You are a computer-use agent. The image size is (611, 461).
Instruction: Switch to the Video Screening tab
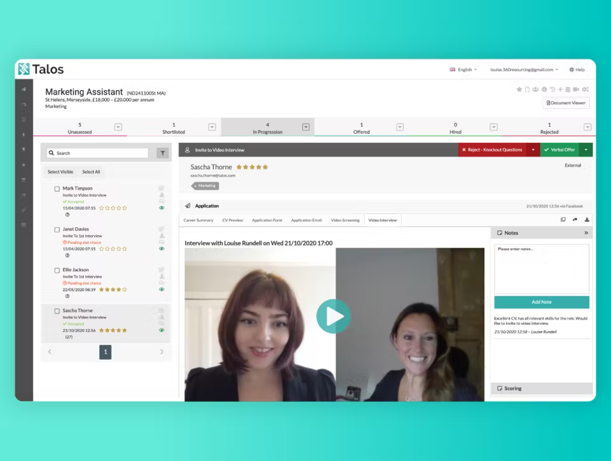[x=345, y=220]
